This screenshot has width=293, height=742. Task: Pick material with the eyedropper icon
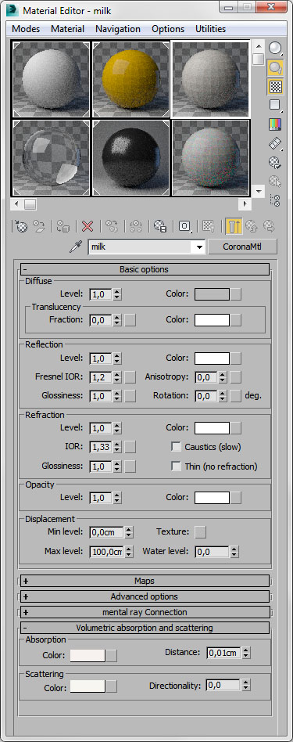point(76,247)
